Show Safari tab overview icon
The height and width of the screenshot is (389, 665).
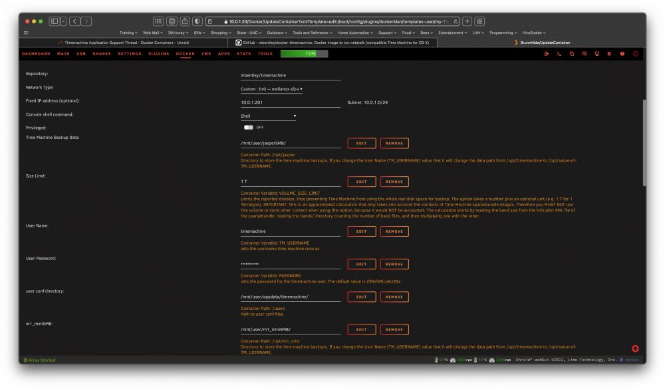click(479, 21)
